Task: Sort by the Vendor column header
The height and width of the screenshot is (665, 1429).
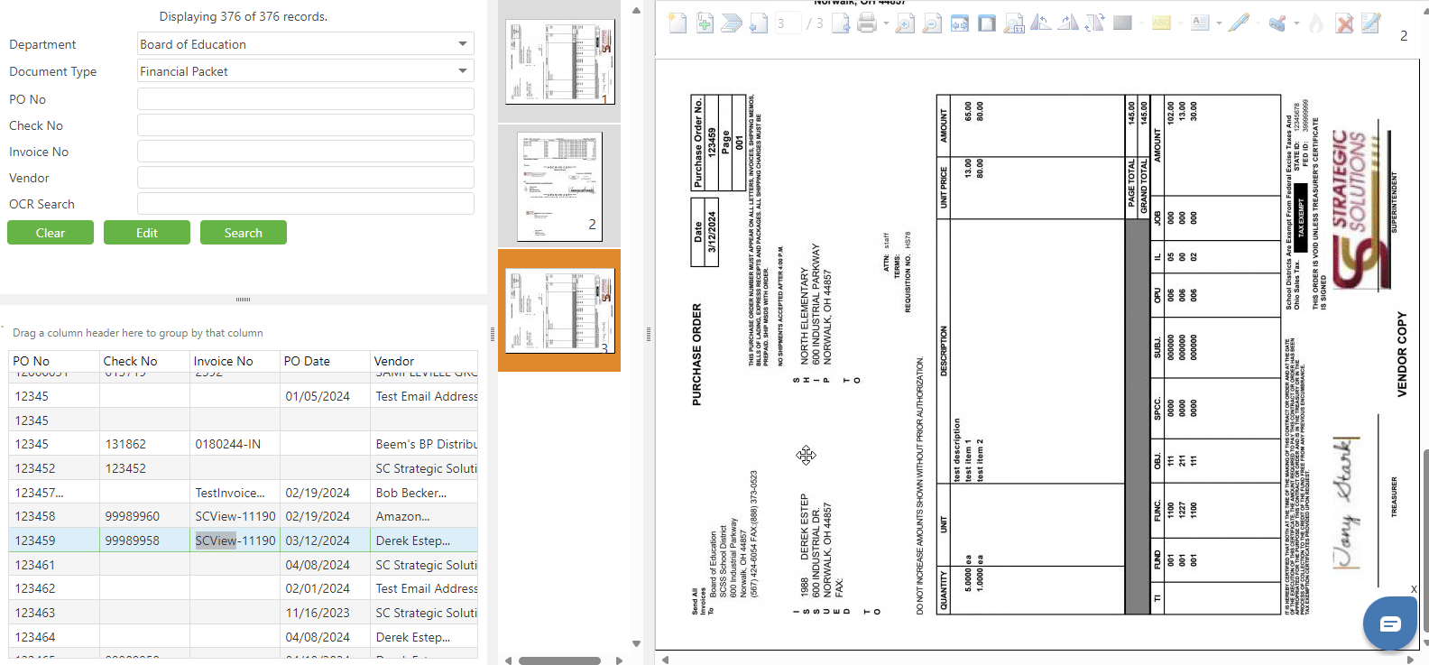Action: point(424,361)
